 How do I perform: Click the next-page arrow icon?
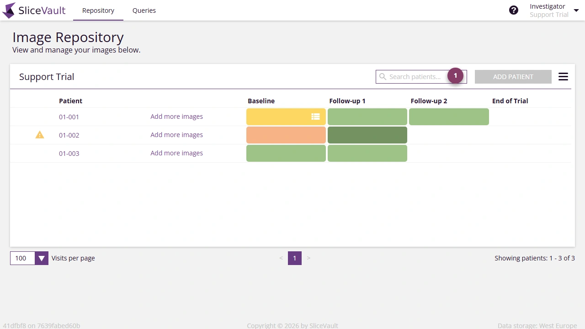click(x=308, y=258)
